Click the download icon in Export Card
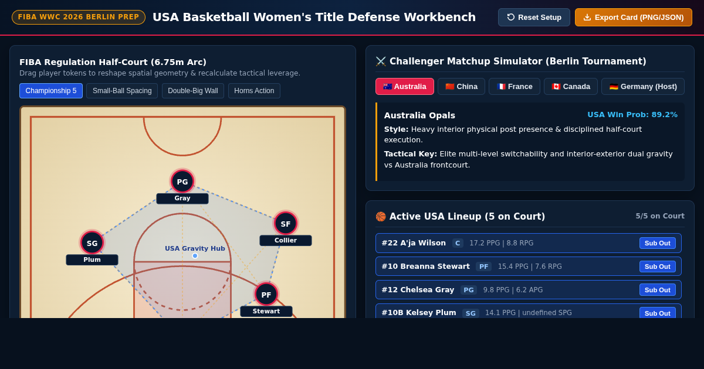 pyautogui.click(x=587, y=17)
